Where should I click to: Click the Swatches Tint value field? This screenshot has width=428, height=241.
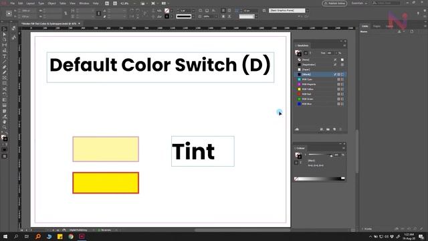point(330,53)
